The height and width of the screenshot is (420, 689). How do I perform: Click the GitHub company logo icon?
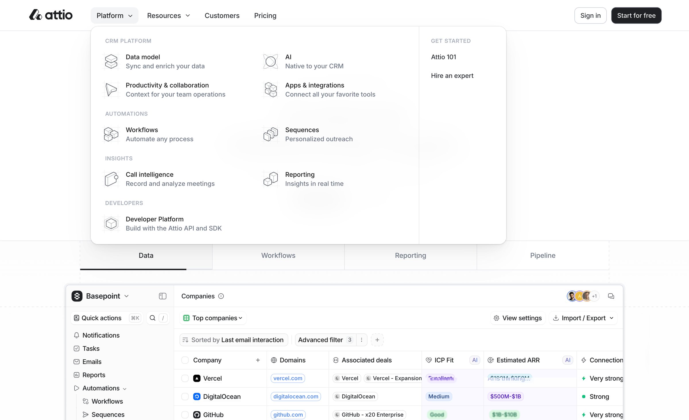tap(197, 415)
